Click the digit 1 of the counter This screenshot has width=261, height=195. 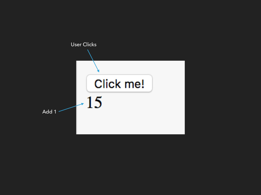click(x=89, y=103)
